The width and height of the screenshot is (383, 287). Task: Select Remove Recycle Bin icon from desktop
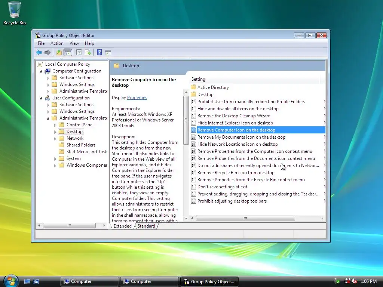(x=236, y=173)
